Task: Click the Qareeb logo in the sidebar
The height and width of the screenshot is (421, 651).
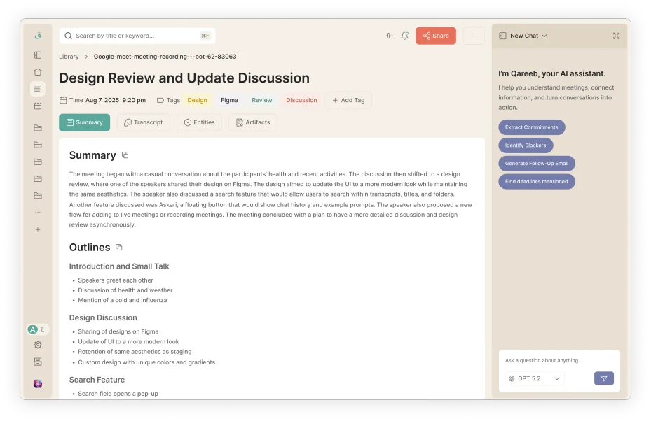Action: (38, 36)
